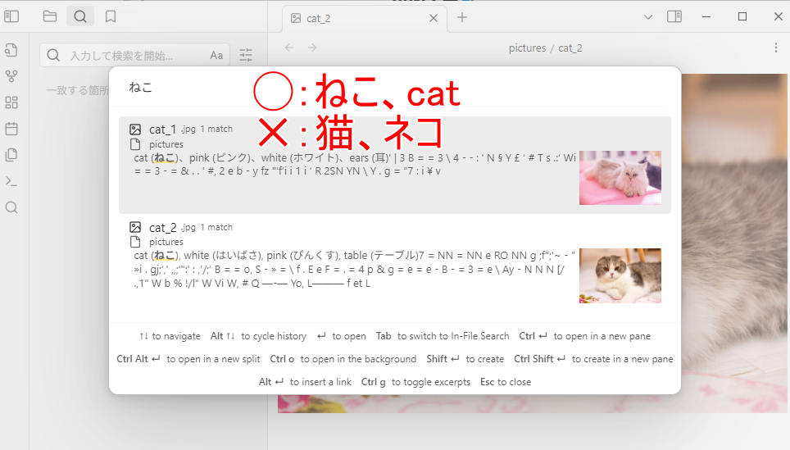The height and width of the screenshot is (450, 790).
Task: Open the cat_2 search result
Action: (395, 262)
